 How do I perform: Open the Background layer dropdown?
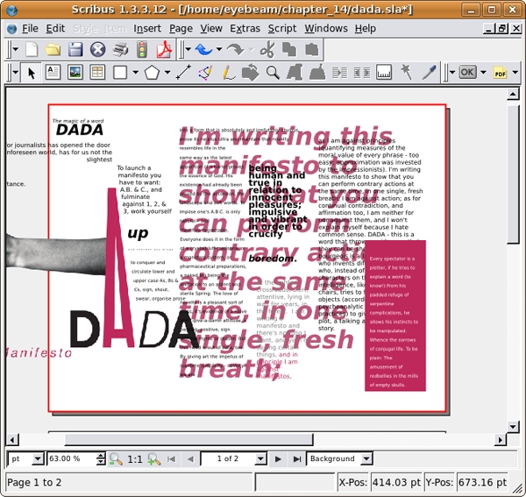[x=339, y=458]
